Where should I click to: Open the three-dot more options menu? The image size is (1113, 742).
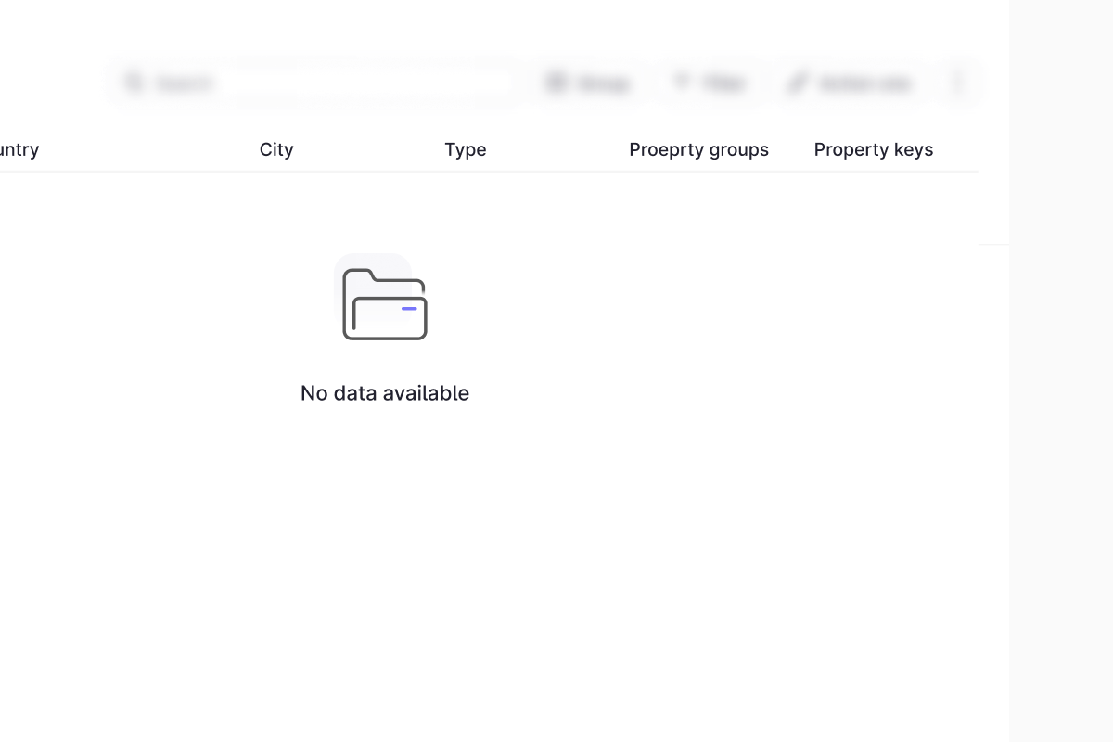coord(958,83)
